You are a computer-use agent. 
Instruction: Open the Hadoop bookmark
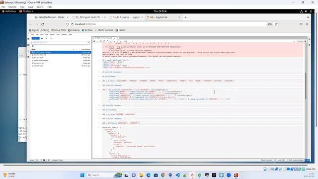point(74,30)
